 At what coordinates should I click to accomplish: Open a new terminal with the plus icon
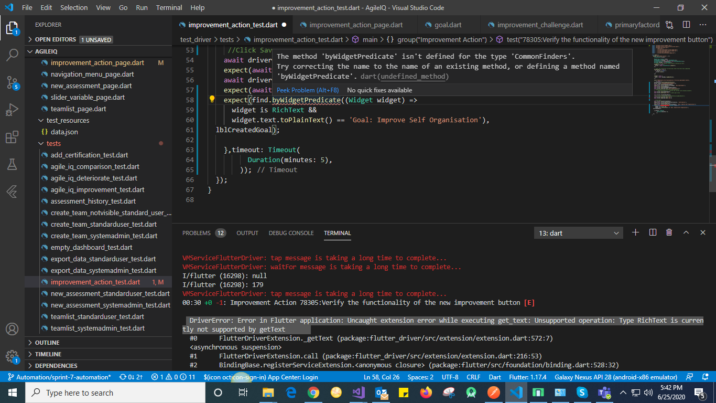[635, 232]
